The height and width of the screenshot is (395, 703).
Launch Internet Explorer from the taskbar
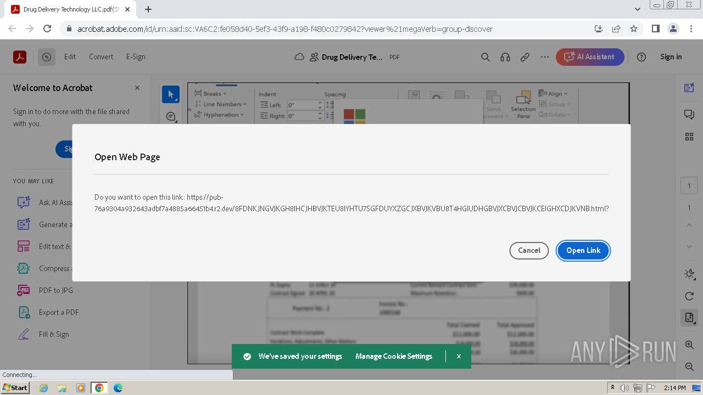(43, 388)
